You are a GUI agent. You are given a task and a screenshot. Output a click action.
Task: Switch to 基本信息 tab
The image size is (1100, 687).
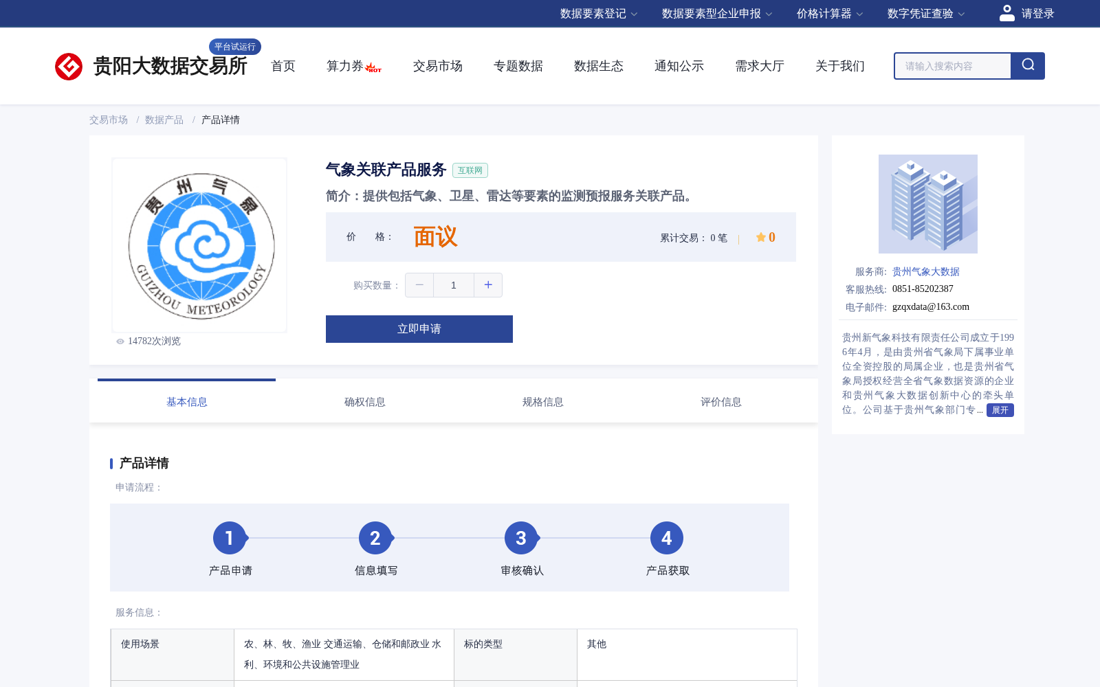(x=187, y=402)
